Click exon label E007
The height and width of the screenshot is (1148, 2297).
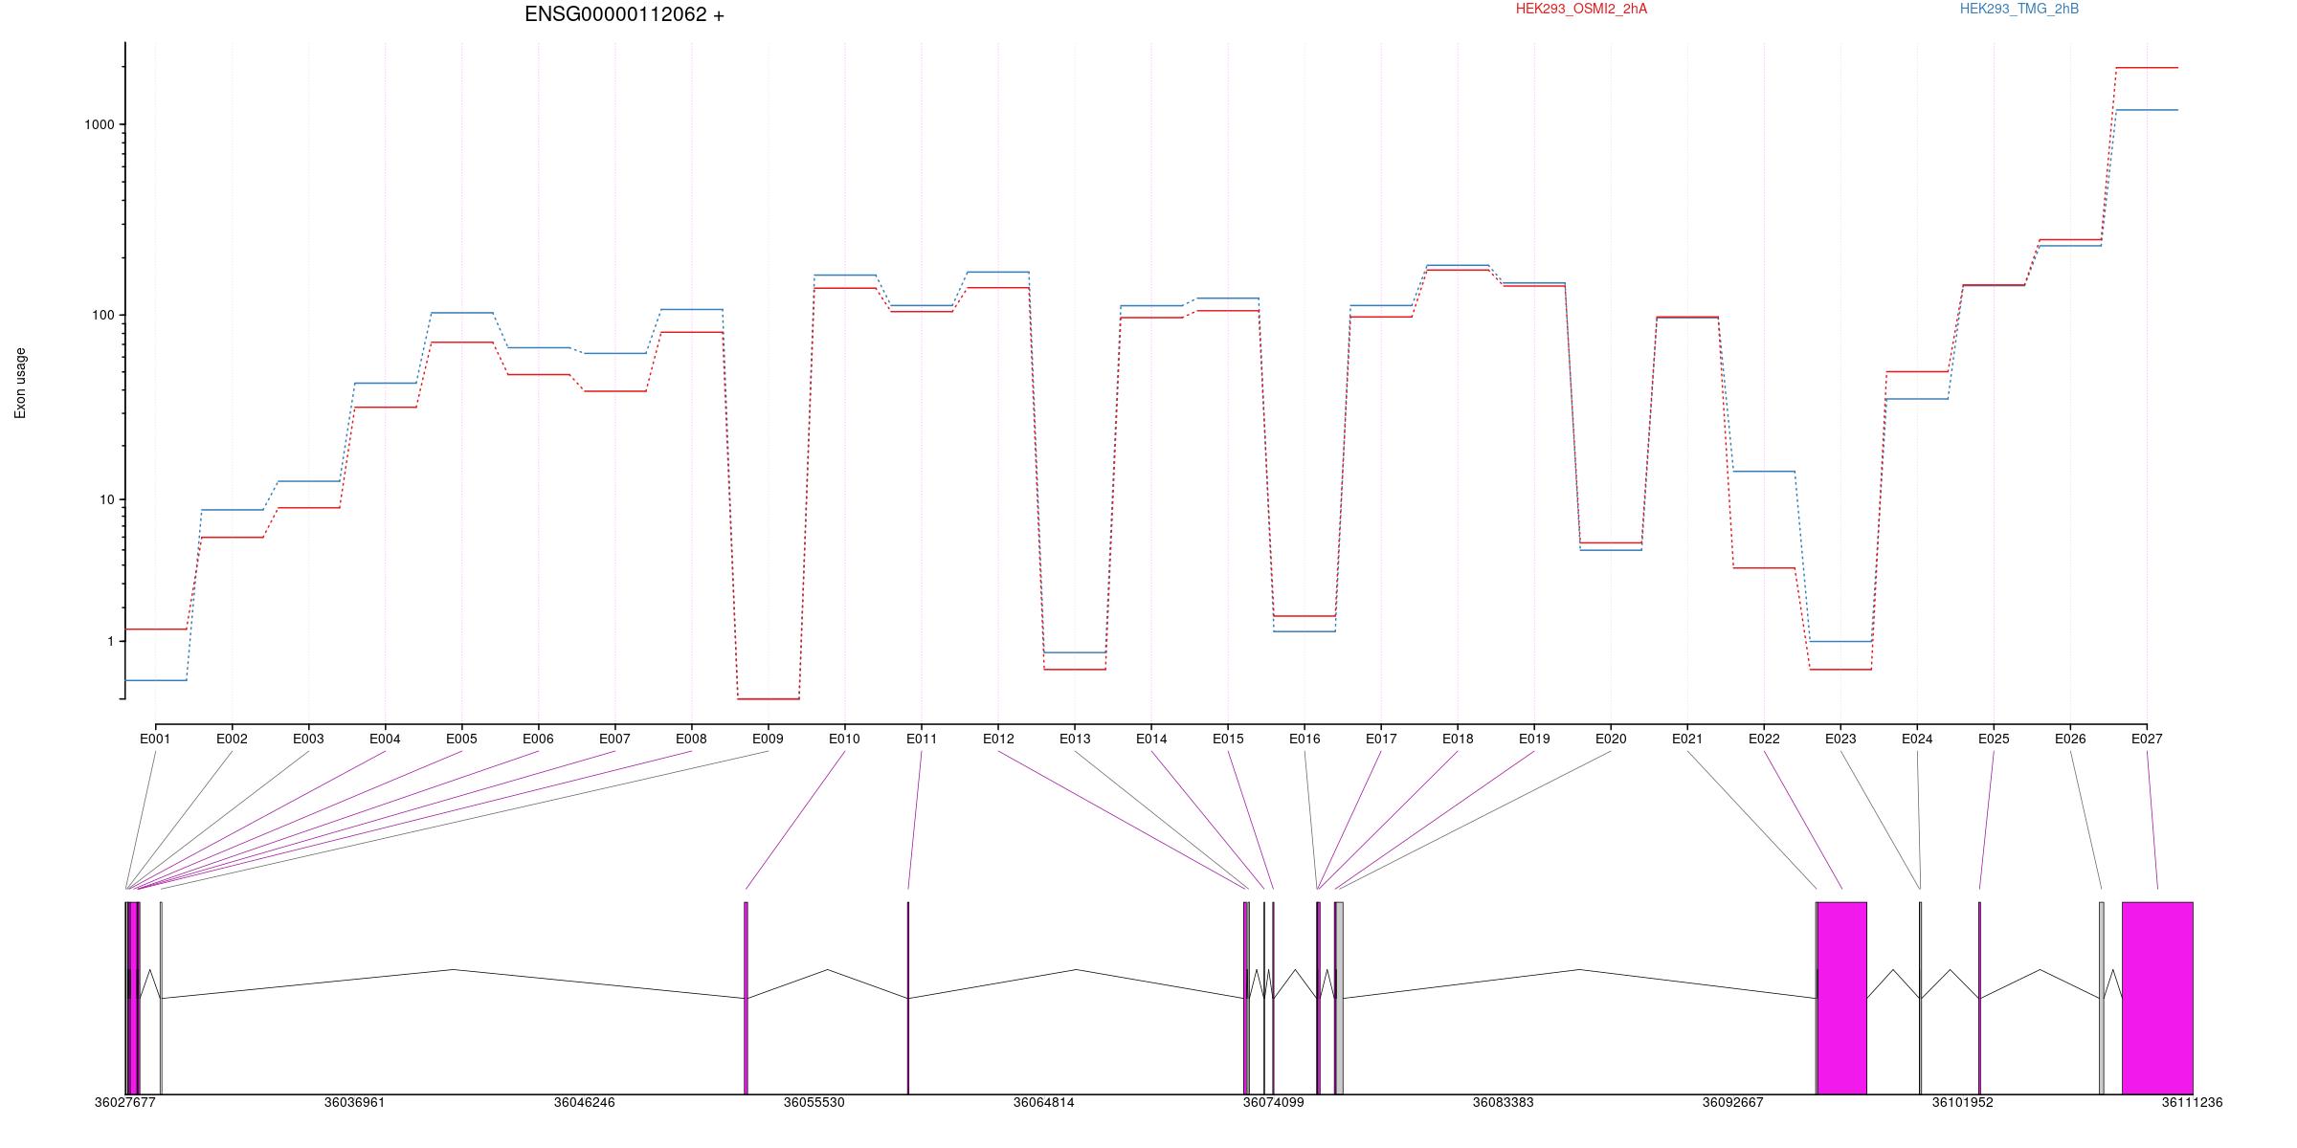pyautogui.click(x=614, y=739)
